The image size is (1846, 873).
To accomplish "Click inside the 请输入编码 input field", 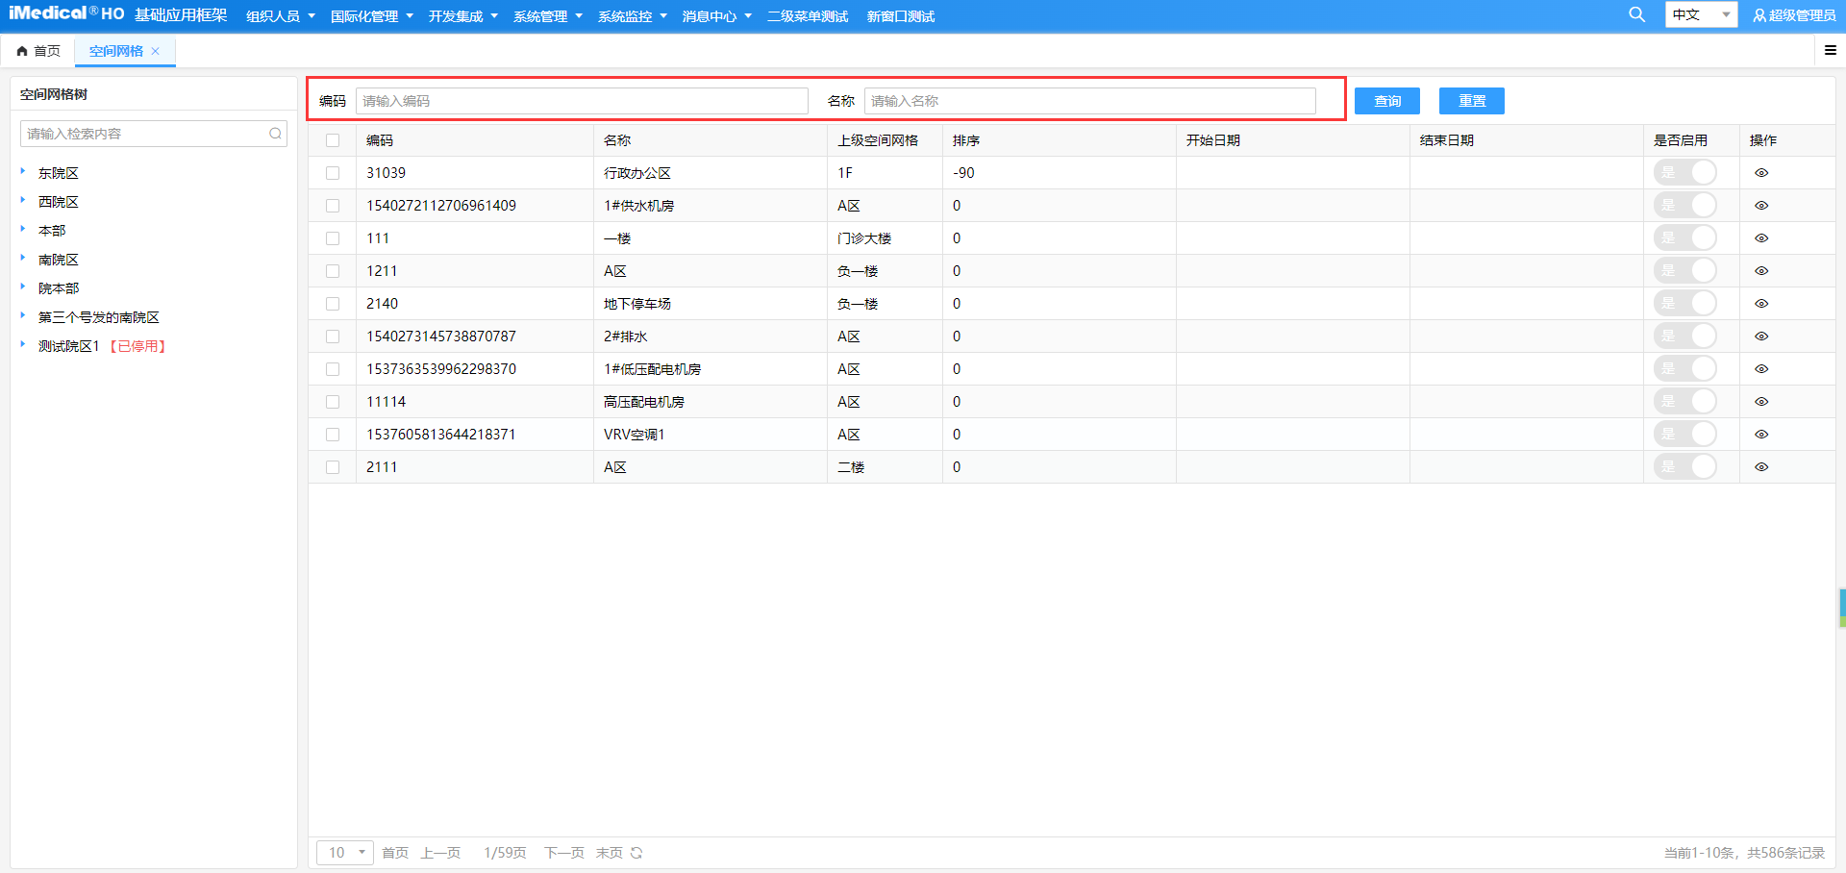I will click(582, 100).
